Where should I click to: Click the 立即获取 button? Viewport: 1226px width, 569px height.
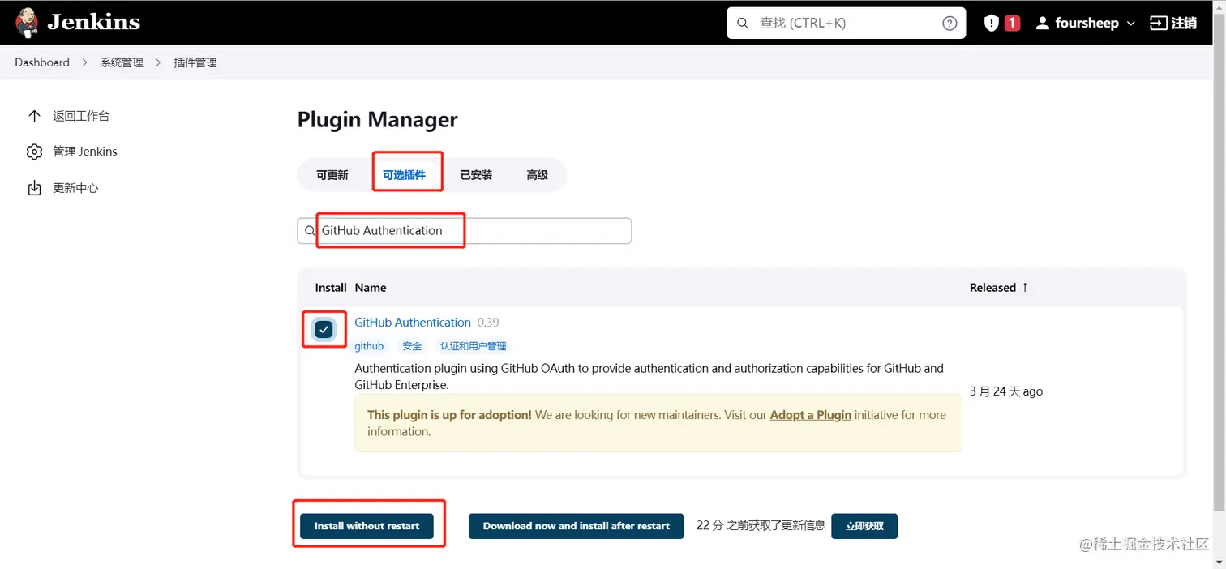864,526
